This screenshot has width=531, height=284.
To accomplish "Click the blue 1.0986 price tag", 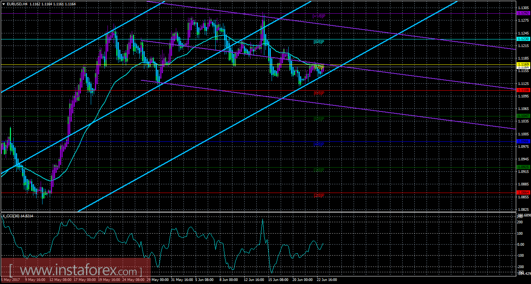I will tap(523, 141).
